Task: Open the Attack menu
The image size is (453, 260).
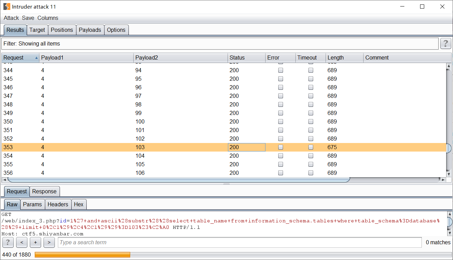Action: pyautogui.click(x=11, y=18)
